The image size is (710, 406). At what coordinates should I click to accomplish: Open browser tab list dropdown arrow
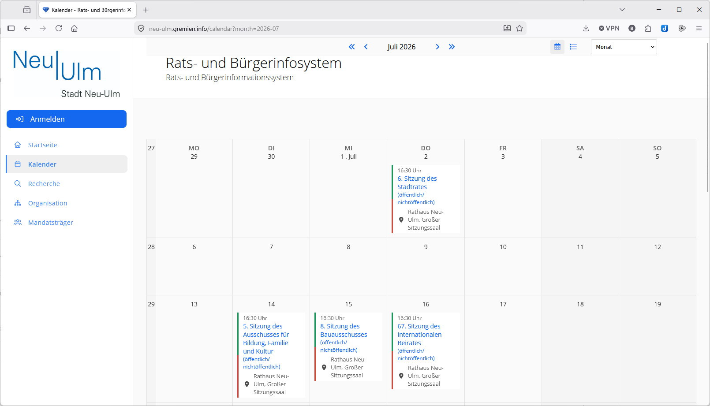pyautogui.click(x=622, y=10)
